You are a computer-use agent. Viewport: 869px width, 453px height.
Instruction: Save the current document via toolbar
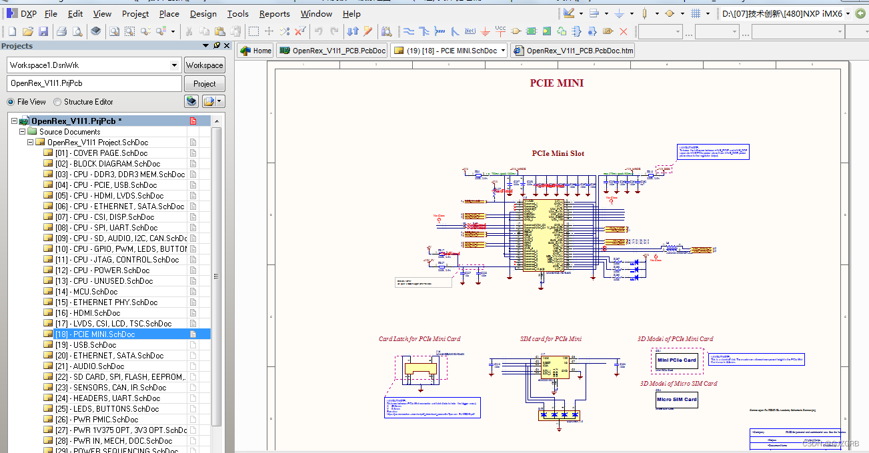point(43,30)
